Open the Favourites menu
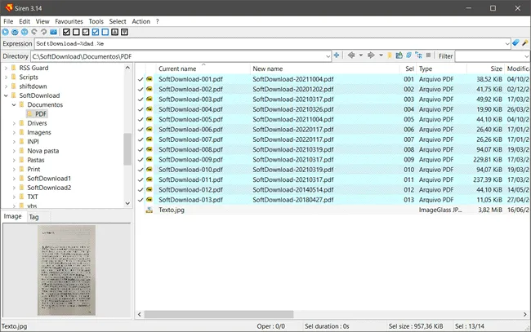Viewport: 531px width, 332px height. [69, 21]
